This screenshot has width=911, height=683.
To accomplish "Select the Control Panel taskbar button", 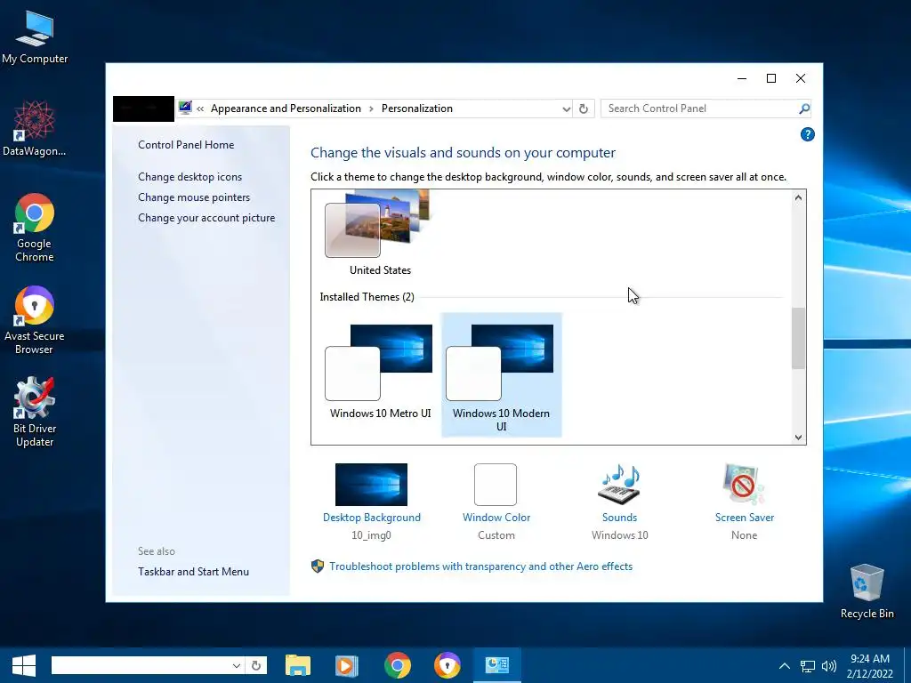I will point(496,665).
